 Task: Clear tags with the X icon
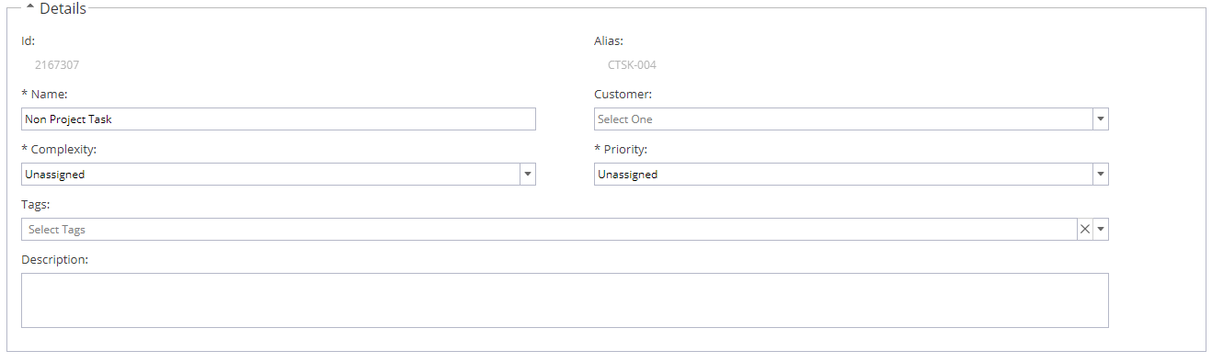click(1085, 230)
